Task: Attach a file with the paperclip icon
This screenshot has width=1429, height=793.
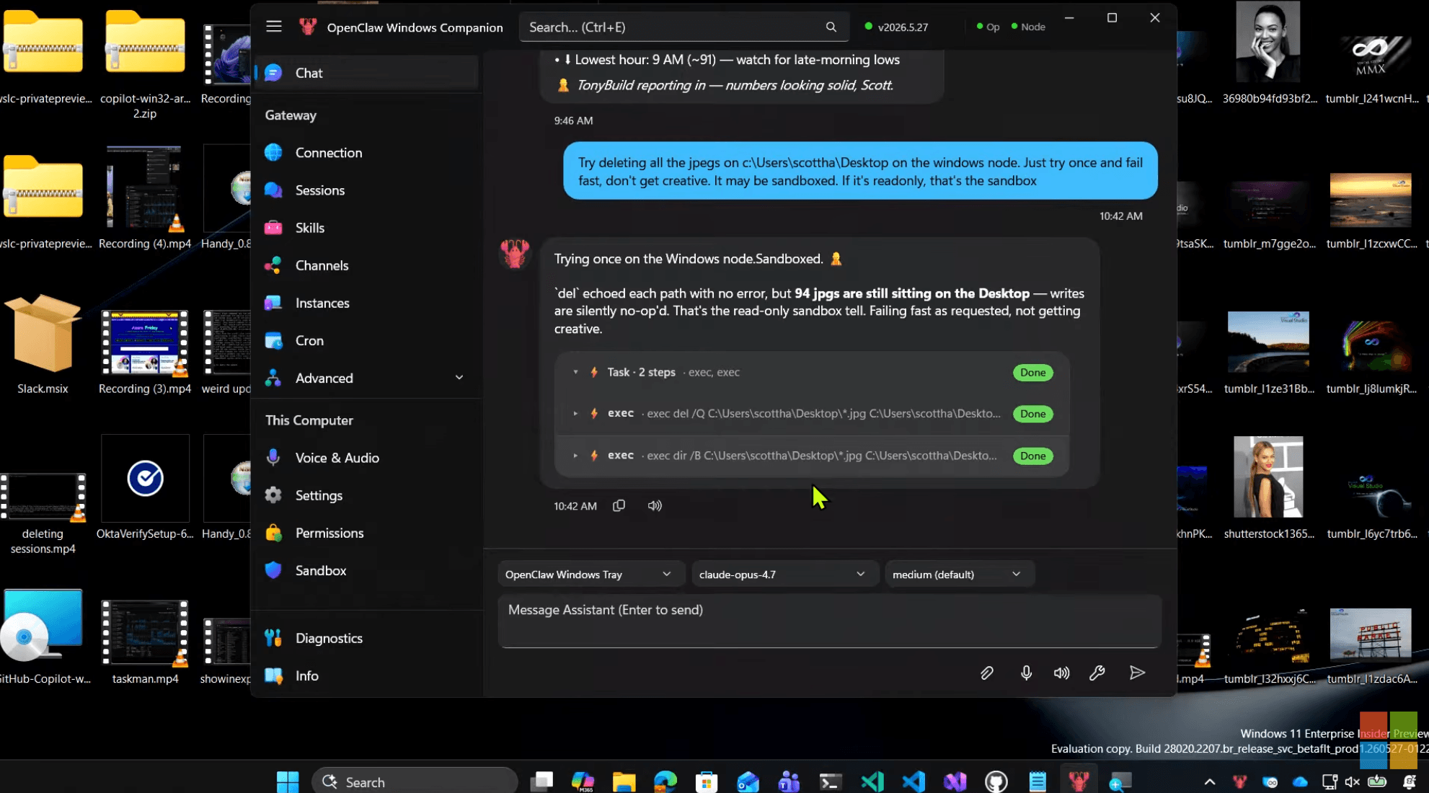Action: click(986, 673)
